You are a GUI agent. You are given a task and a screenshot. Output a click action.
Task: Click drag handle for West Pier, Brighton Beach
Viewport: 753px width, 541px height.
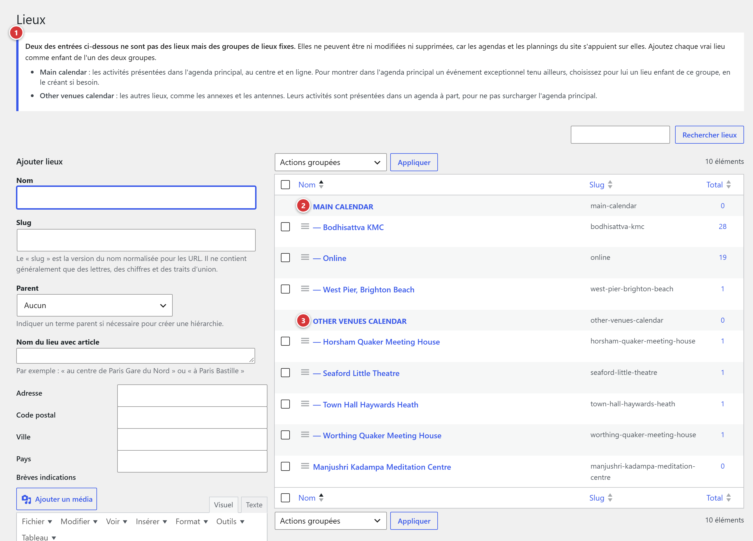305,288
